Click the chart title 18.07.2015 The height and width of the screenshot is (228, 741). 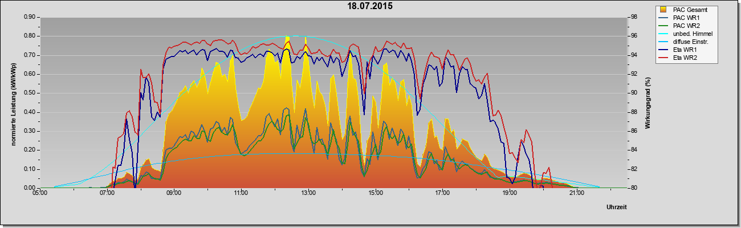pyautogui.click(x=370, y=6)
